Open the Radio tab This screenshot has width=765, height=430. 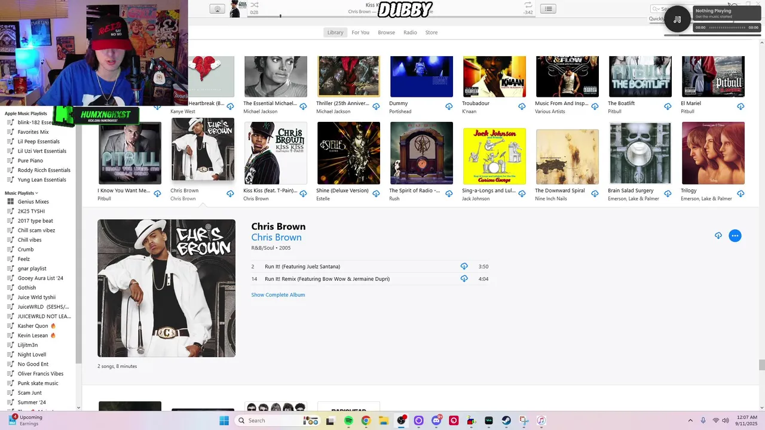pyautogui.click(x=410, y=32)
